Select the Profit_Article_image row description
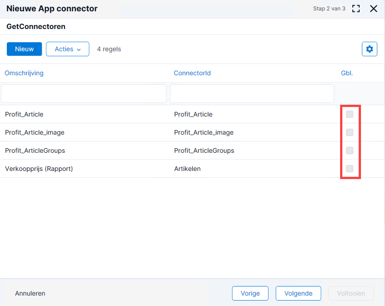The height and width of the screenshot is (306, 385). point(34,132)
